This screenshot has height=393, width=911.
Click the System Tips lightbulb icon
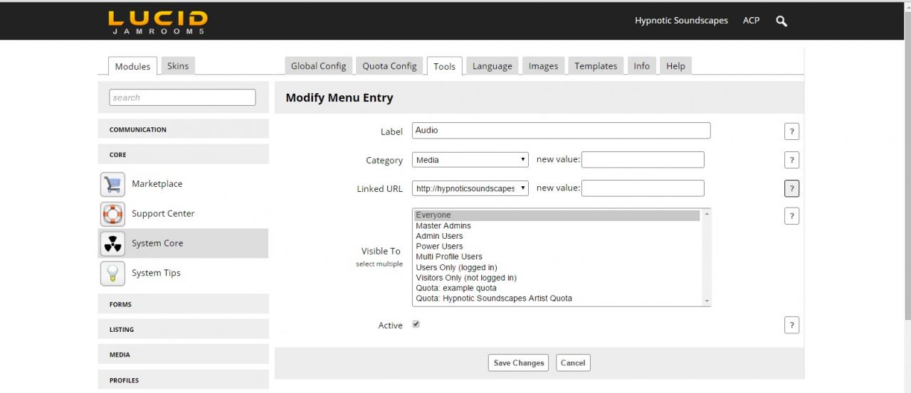tap(112, 274)
